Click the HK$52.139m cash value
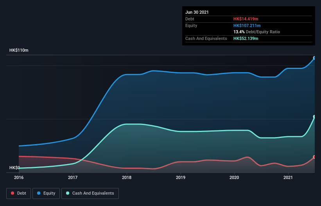This screenshot has width=321, height=206. (246, 38)
